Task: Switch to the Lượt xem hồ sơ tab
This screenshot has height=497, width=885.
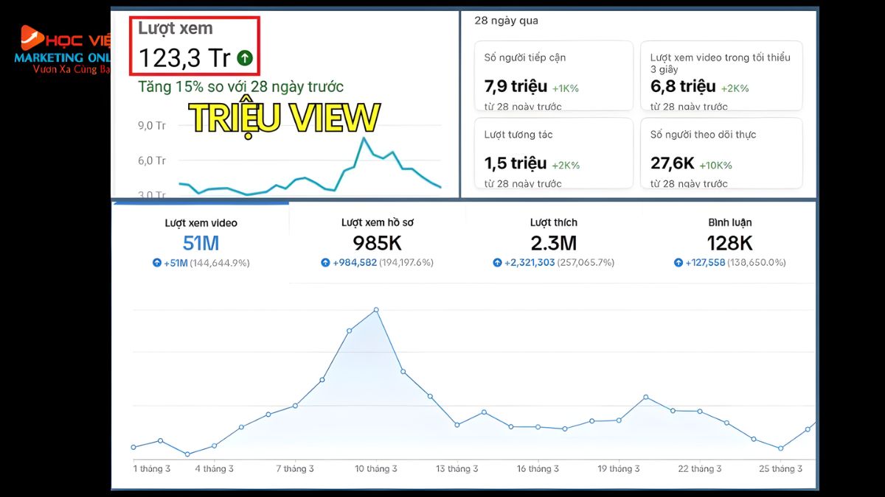Action: pos(377,241)
